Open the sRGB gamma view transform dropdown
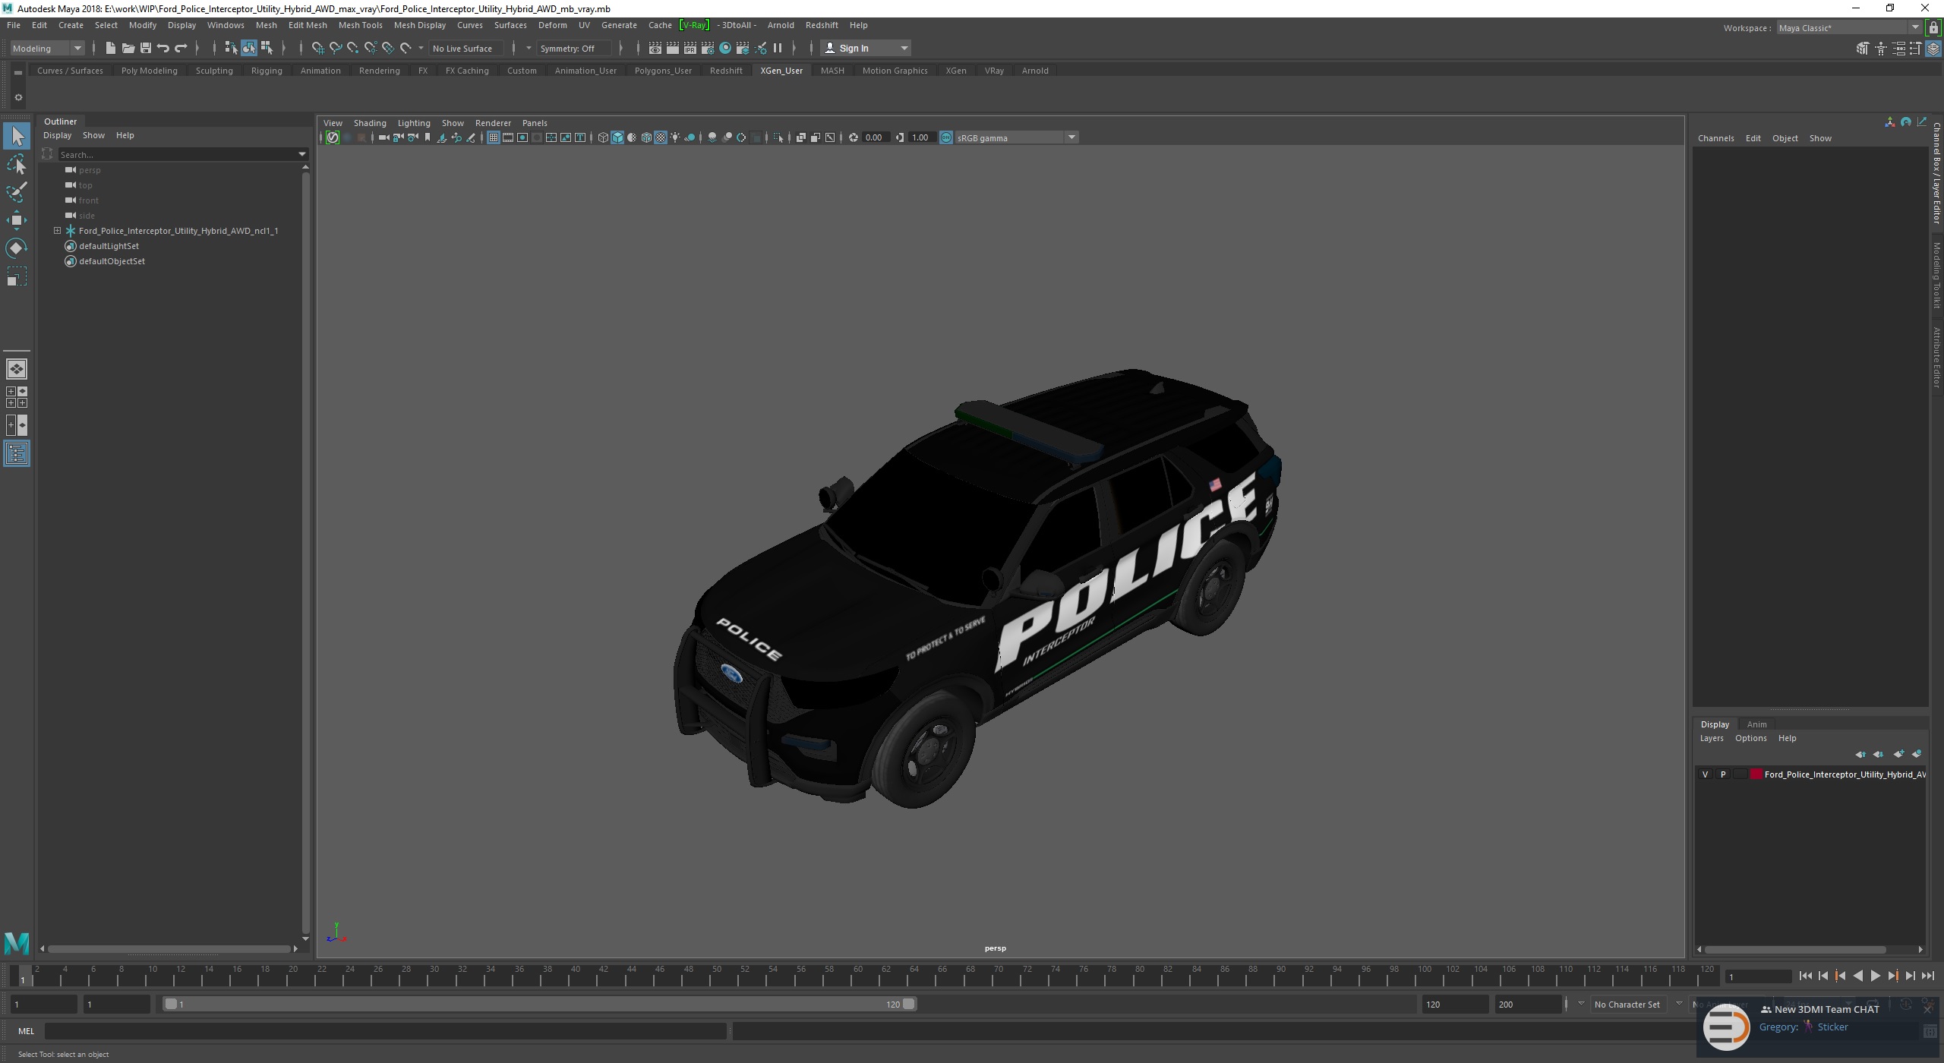Screen dimensions: 1944x1063 tap(1016, 137)
